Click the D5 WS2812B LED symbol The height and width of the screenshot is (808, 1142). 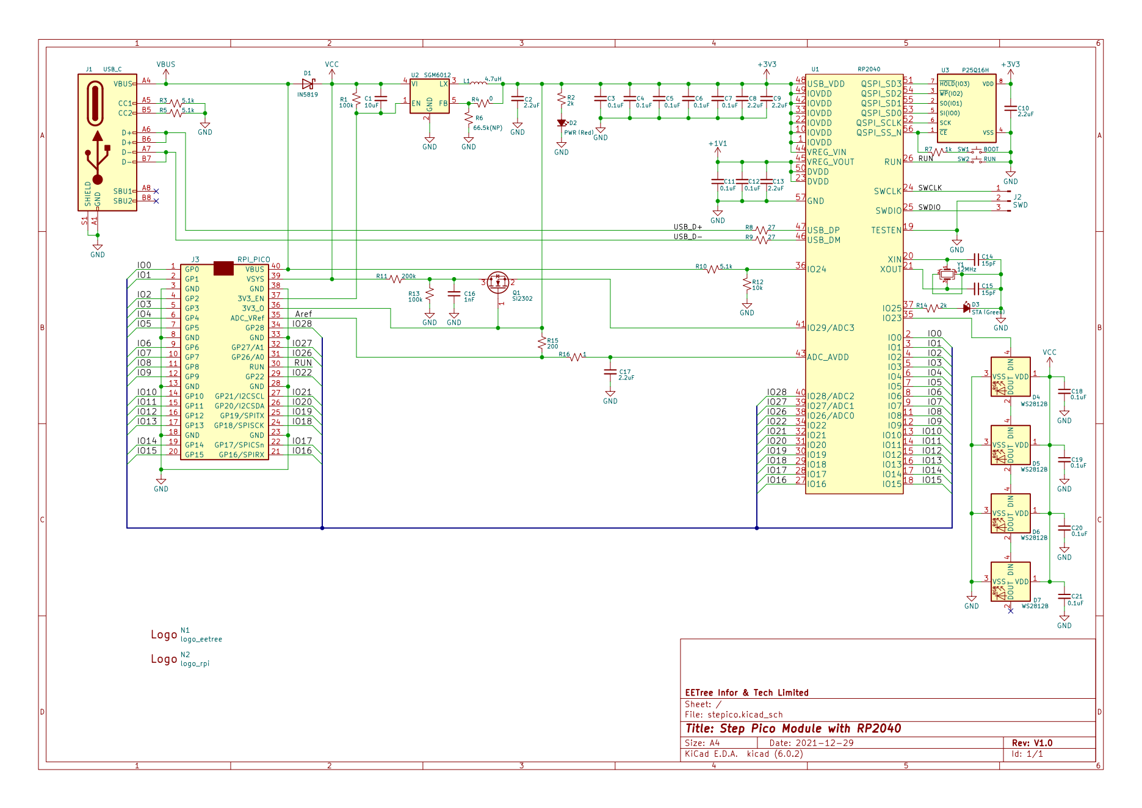[x=1011, y=445]
